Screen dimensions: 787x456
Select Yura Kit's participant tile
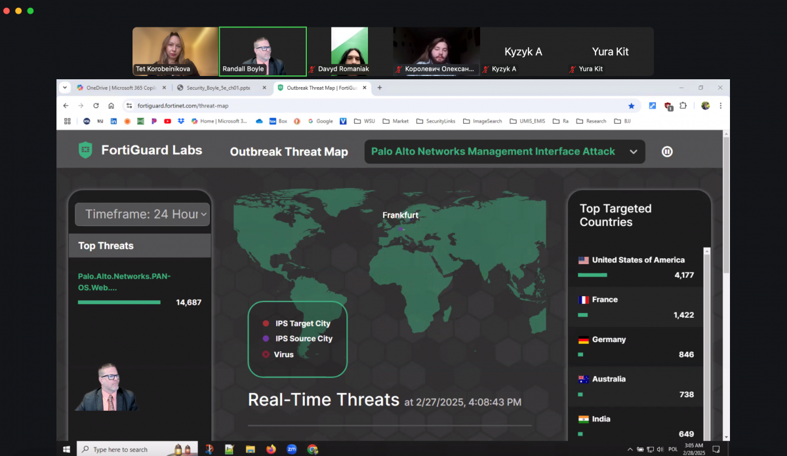(x=610, y=52)
